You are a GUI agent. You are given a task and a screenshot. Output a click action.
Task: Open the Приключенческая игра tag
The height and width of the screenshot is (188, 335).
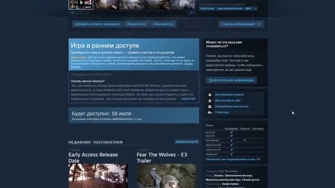click(x=229, y=8)
